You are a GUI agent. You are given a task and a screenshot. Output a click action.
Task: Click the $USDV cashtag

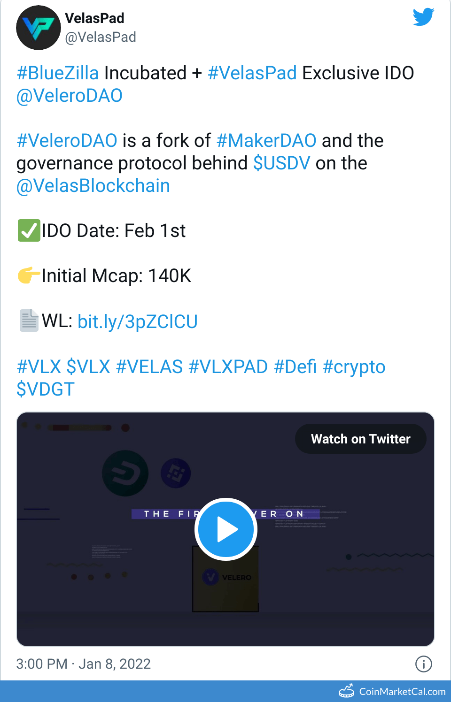(x=281, y=163)
